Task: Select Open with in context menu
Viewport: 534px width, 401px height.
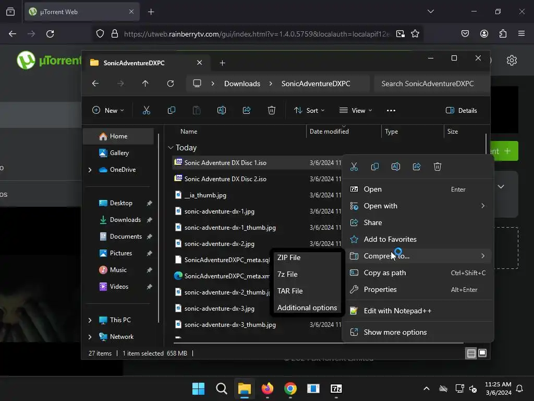Action: pos(418,206)
